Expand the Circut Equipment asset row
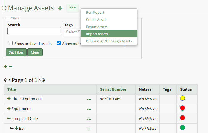This screenshot has width=208, height=133. coord(9,99)
